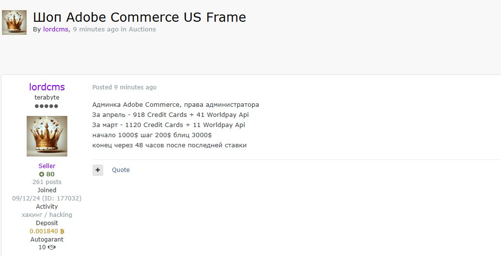Click the Posted 9 minutes ago timestamp

[125, 87]
